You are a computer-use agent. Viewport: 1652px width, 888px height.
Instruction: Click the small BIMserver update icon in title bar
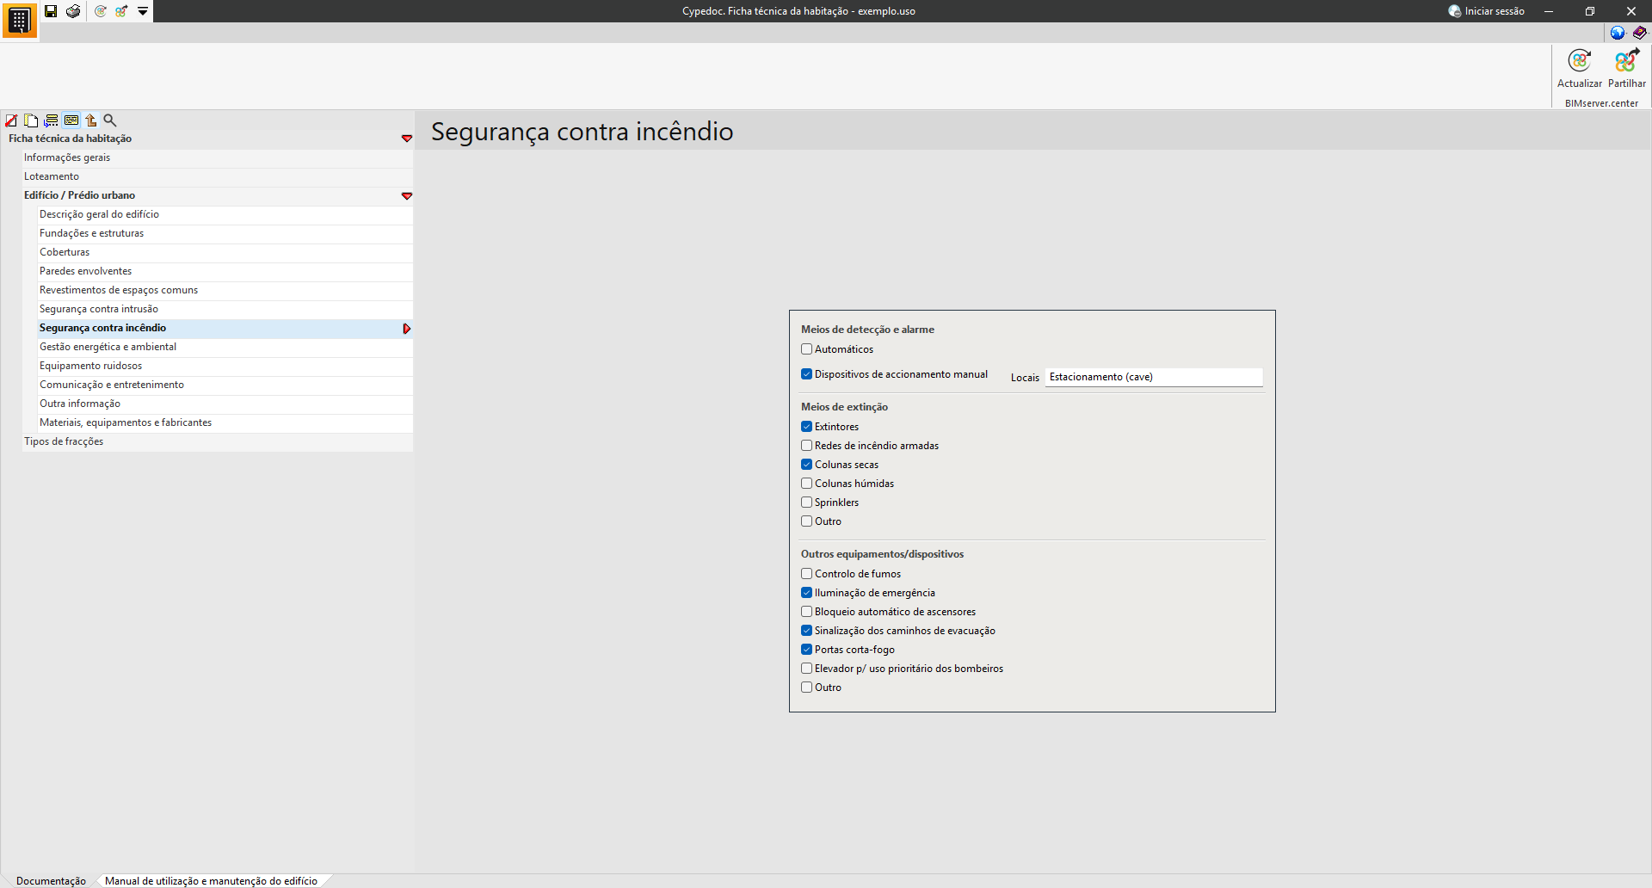coord(101,11)
